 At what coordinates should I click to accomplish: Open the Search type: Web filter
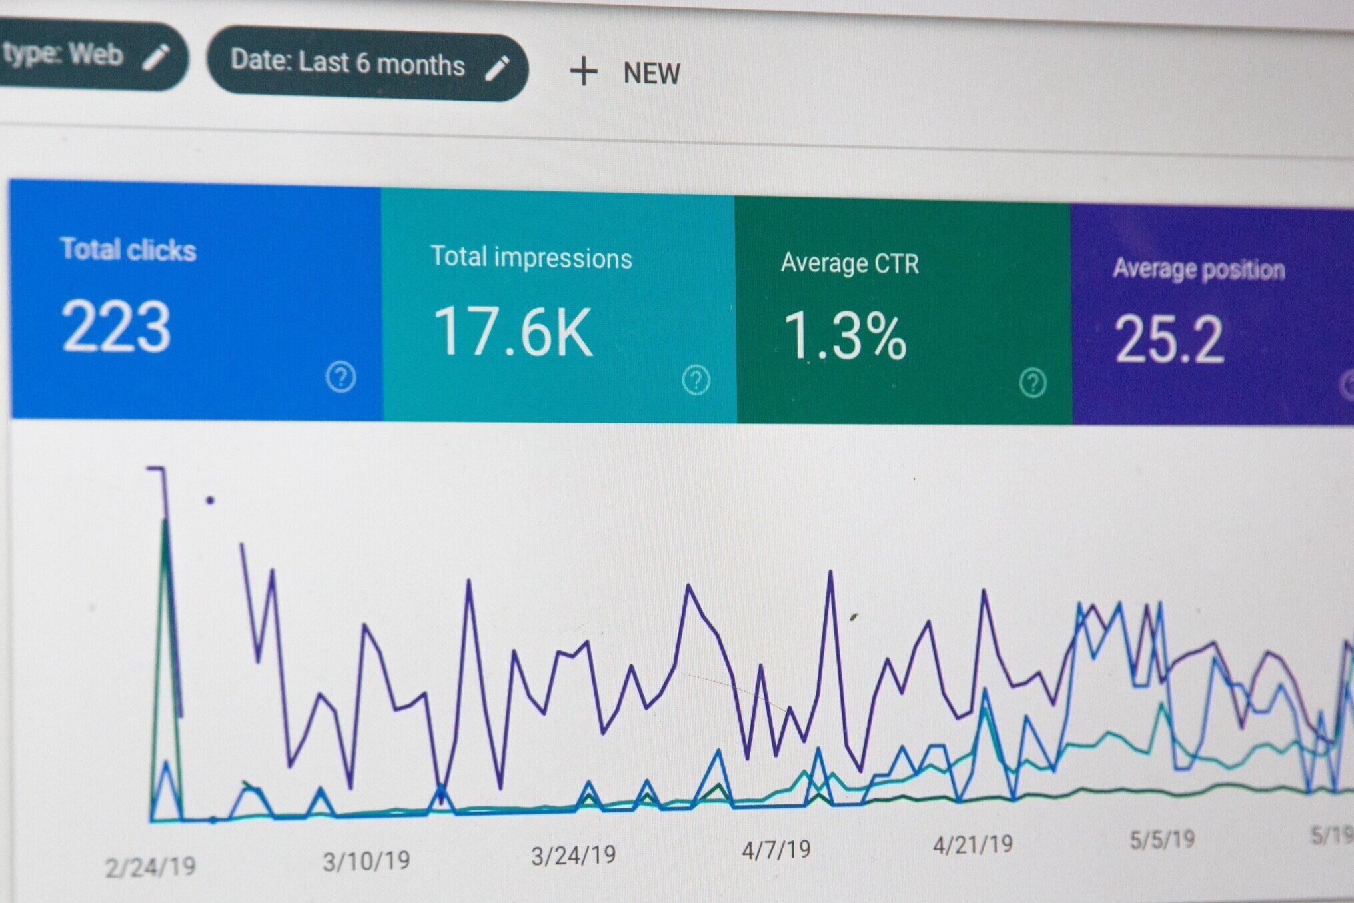[x=63, y=54]
